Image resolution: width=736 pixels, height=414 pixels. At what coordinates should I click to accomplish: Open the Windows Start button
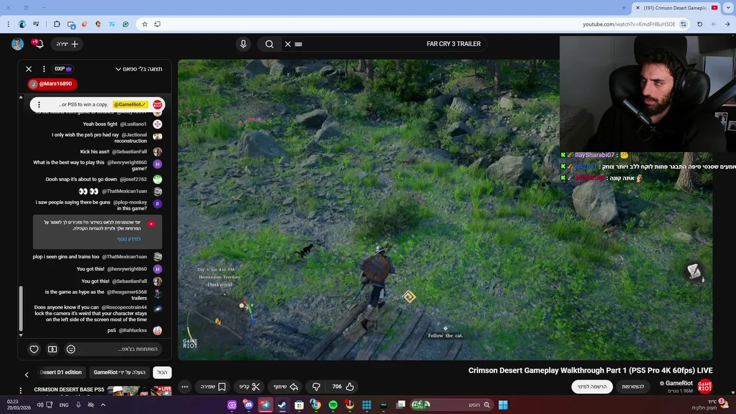pyautogui.click(x=503, y=405)
